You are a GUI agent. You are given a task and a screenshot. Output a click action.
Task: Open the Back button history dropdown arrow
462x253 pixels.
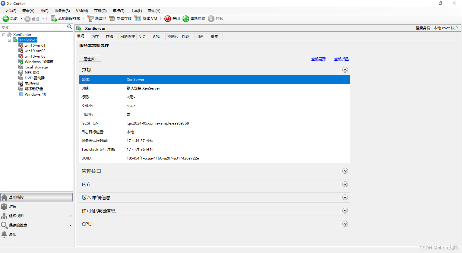coord(21,19)
